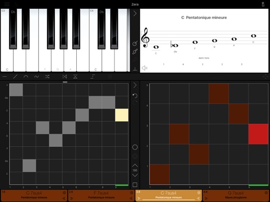Open settings gear of highlighted C 7sus4 block
This screenshot has width=270, height=202.
(199, 193)
